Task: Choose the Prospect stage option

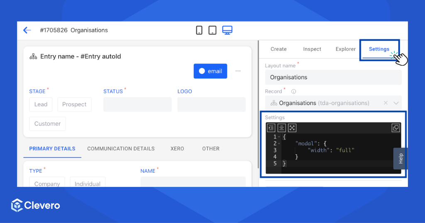Action: [x=74, y=105]
